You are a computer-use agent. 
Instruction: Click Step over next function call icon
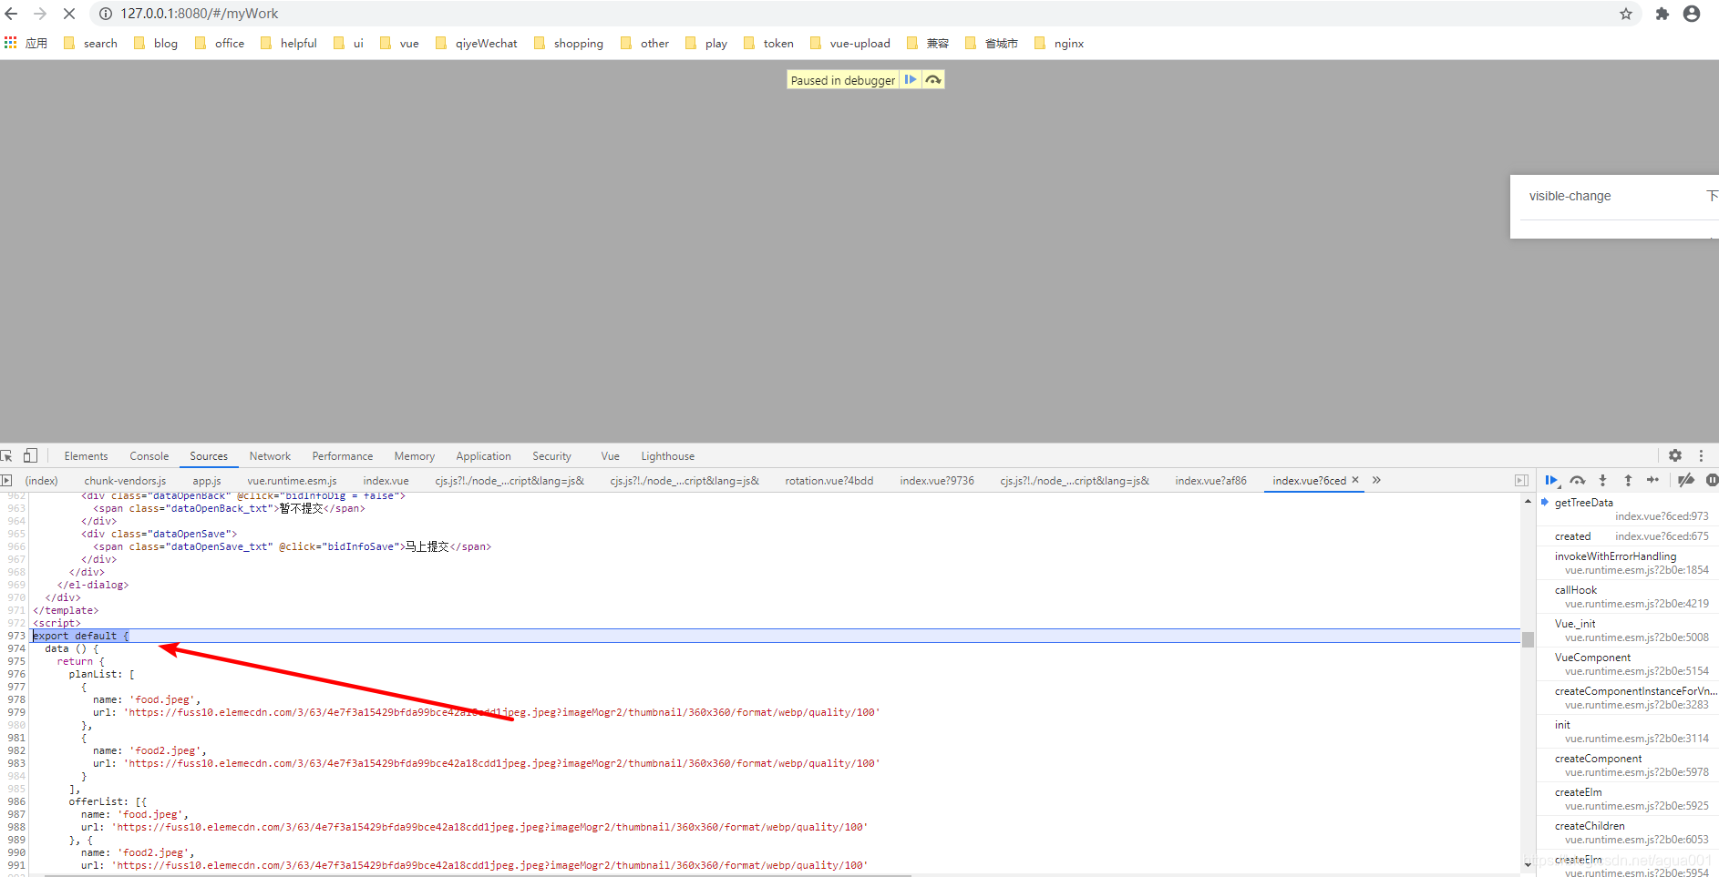coord(1578,480)
